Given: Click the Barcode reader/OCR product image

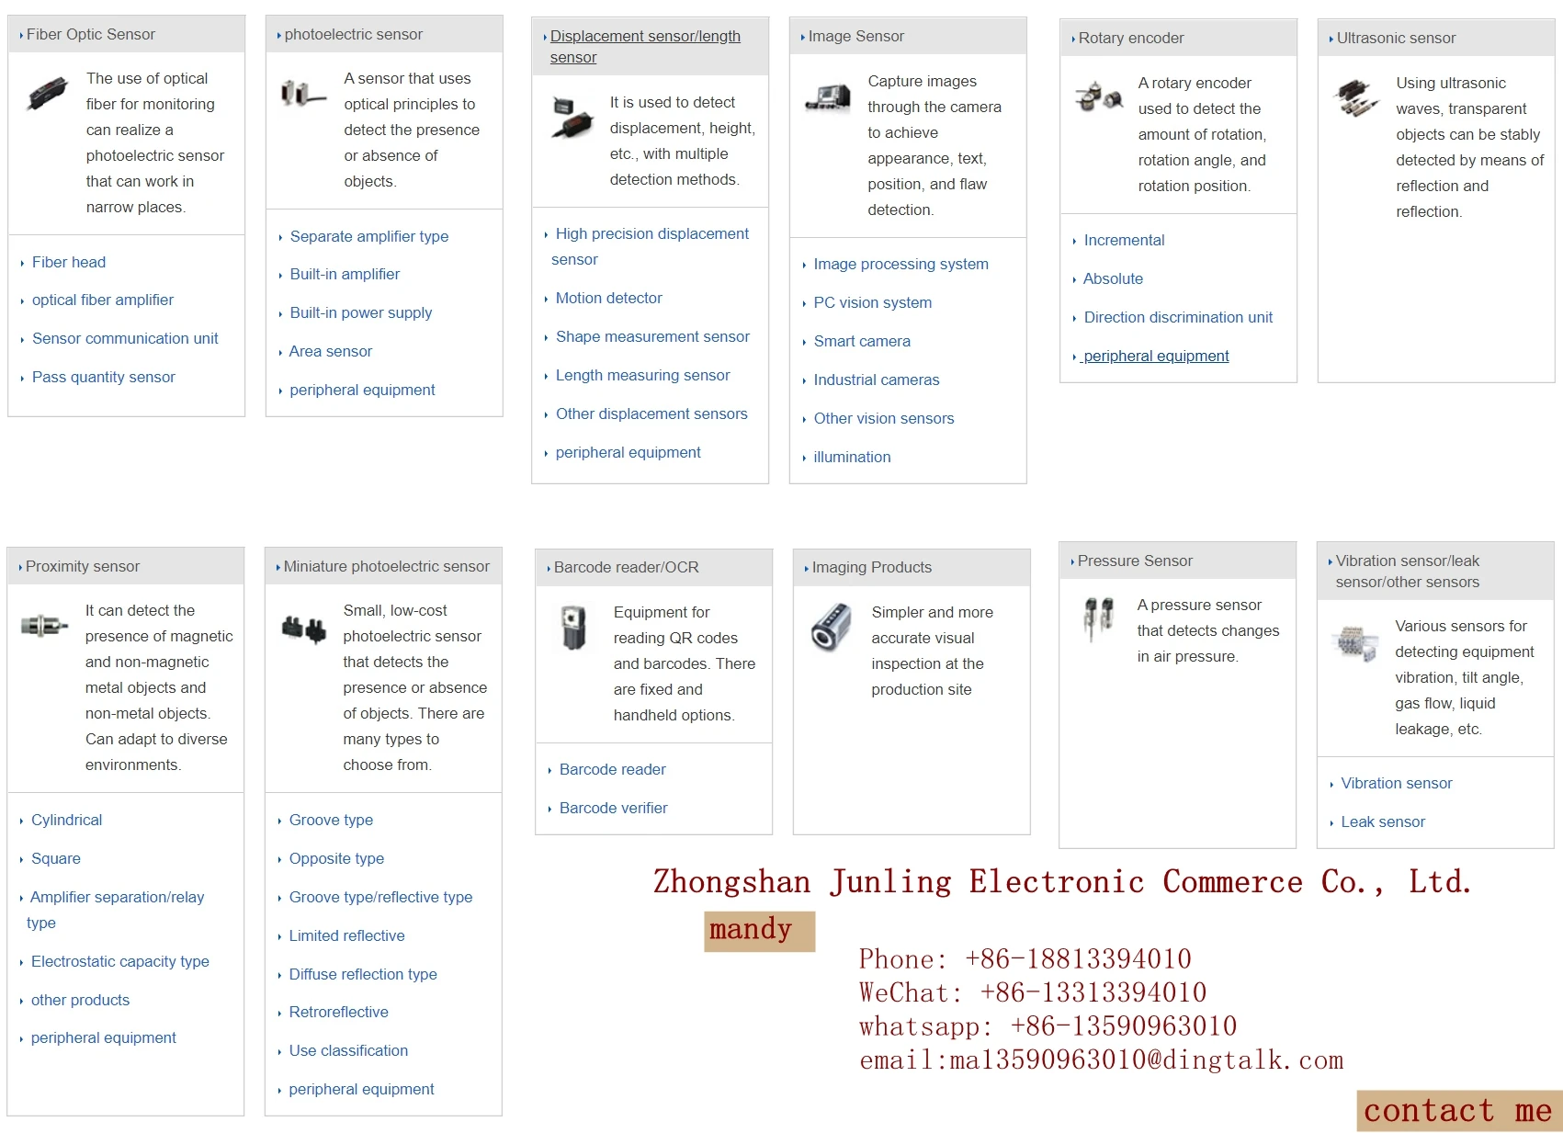Looking at the screenshot, I should (x=573, y=628).
